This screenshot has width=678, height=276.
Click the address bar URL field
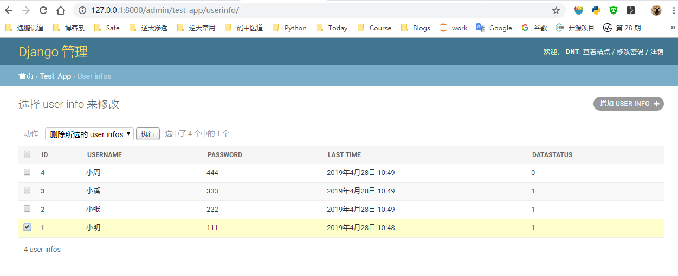pos(320,10)
